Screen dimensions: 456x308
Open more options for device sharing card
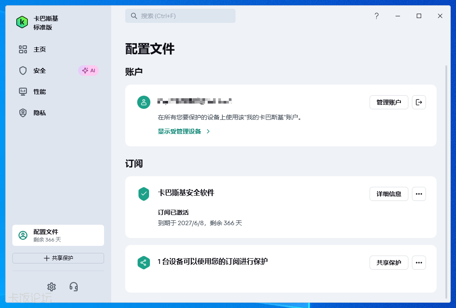coord(419,263)
